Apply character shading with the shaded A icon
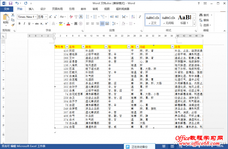The height and width of the screenshot is (149, 228). click(76, 24)
